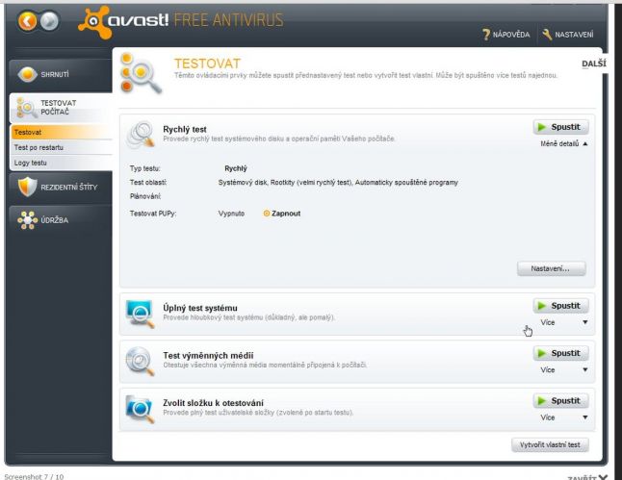This screenshot has width=622, height=480.
Task: Click the Úplný test systému title
Action: pos(200,309)
